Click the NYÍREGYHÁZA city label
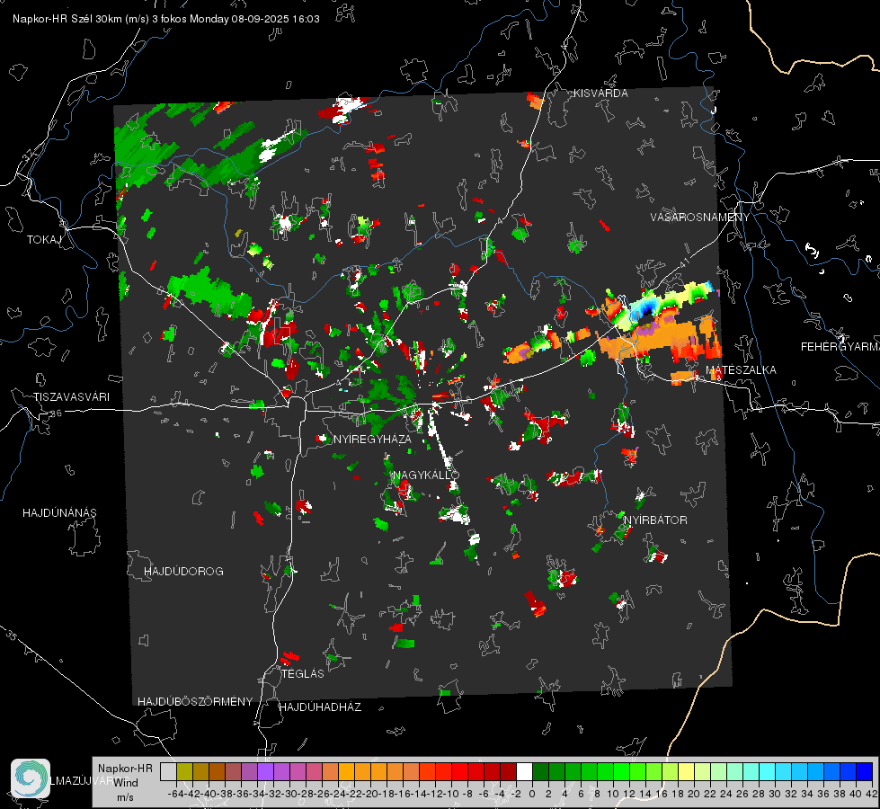This screenshot has height=809, width=880. (x=372, y=439)
